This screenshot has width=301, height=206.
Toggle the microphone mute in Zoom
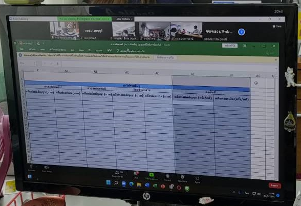(x=32, y=168)
